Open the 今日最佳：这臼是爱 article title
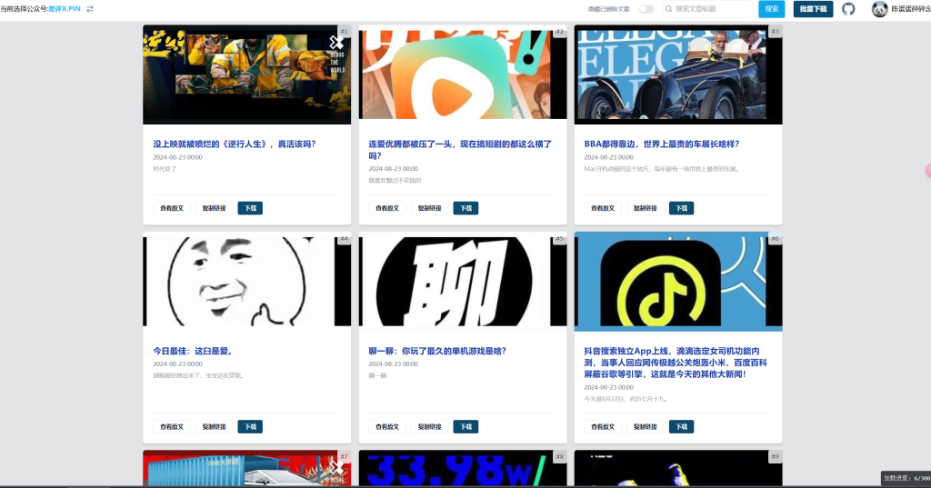931x488 pixels. click(193, 351)
